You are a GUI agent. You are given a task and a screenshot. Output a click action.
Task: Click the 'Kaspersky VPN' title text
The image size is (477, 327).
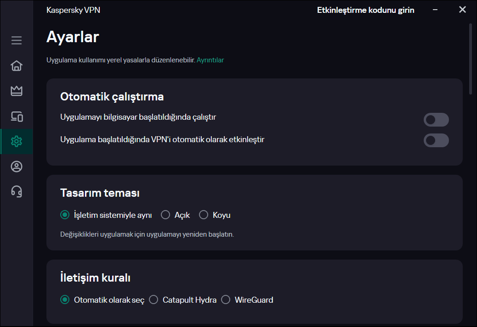click(73, 10)
